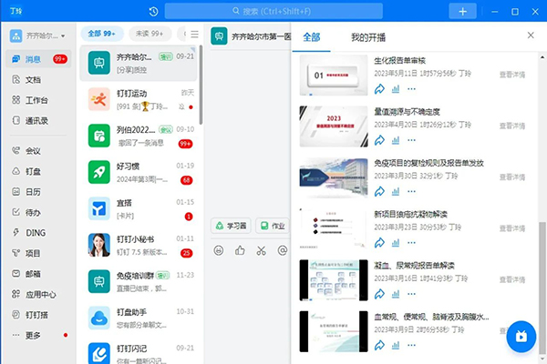Open more options for 新项目狼疮抗凝物解读

[x=412, y=242]
